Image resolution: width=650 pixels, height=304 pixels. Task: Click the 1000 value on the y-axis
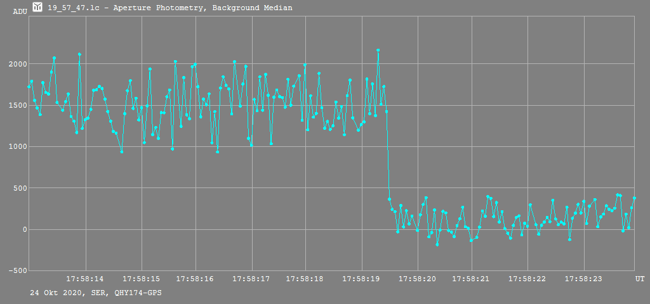[17, 147]
